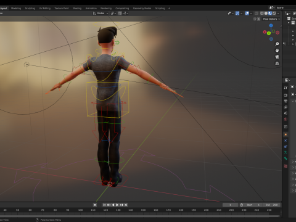Open the Properties editor type menu
The image size is (296, 222).
(x=287, y=80)
